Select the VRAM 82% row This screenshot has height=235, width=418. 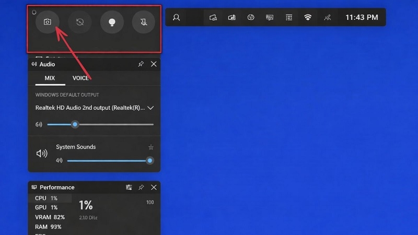[x=50, y=217]
